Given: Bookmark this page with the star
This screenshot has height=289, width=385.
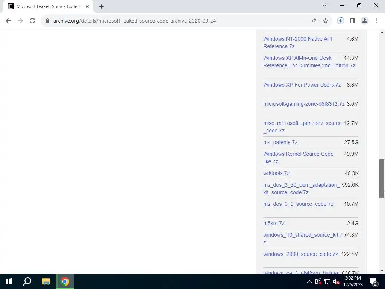Looking at the screenshot, I should click(x=326, y=21).
